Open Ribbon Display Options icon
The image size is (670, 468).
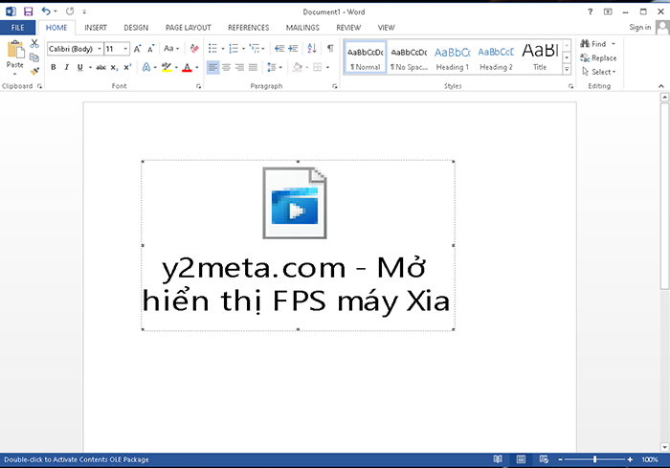coord(608,11)
